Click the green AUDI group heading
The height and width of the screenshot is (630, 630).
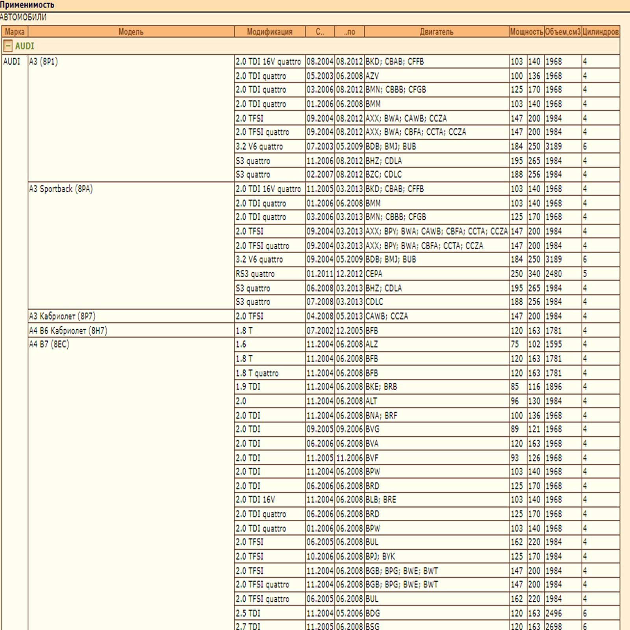click(x=24, y=46)
